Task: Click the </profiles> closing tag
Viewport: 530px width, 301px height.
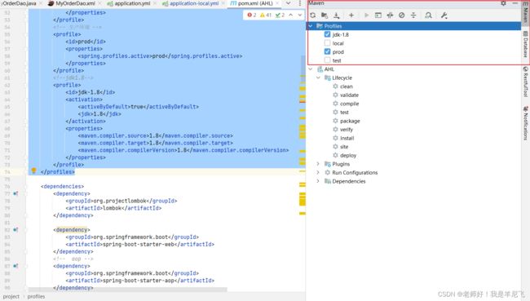Action: click(58, 172)
